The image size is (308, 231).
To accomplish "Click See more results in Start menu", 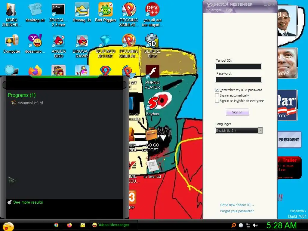I will 28,202.
